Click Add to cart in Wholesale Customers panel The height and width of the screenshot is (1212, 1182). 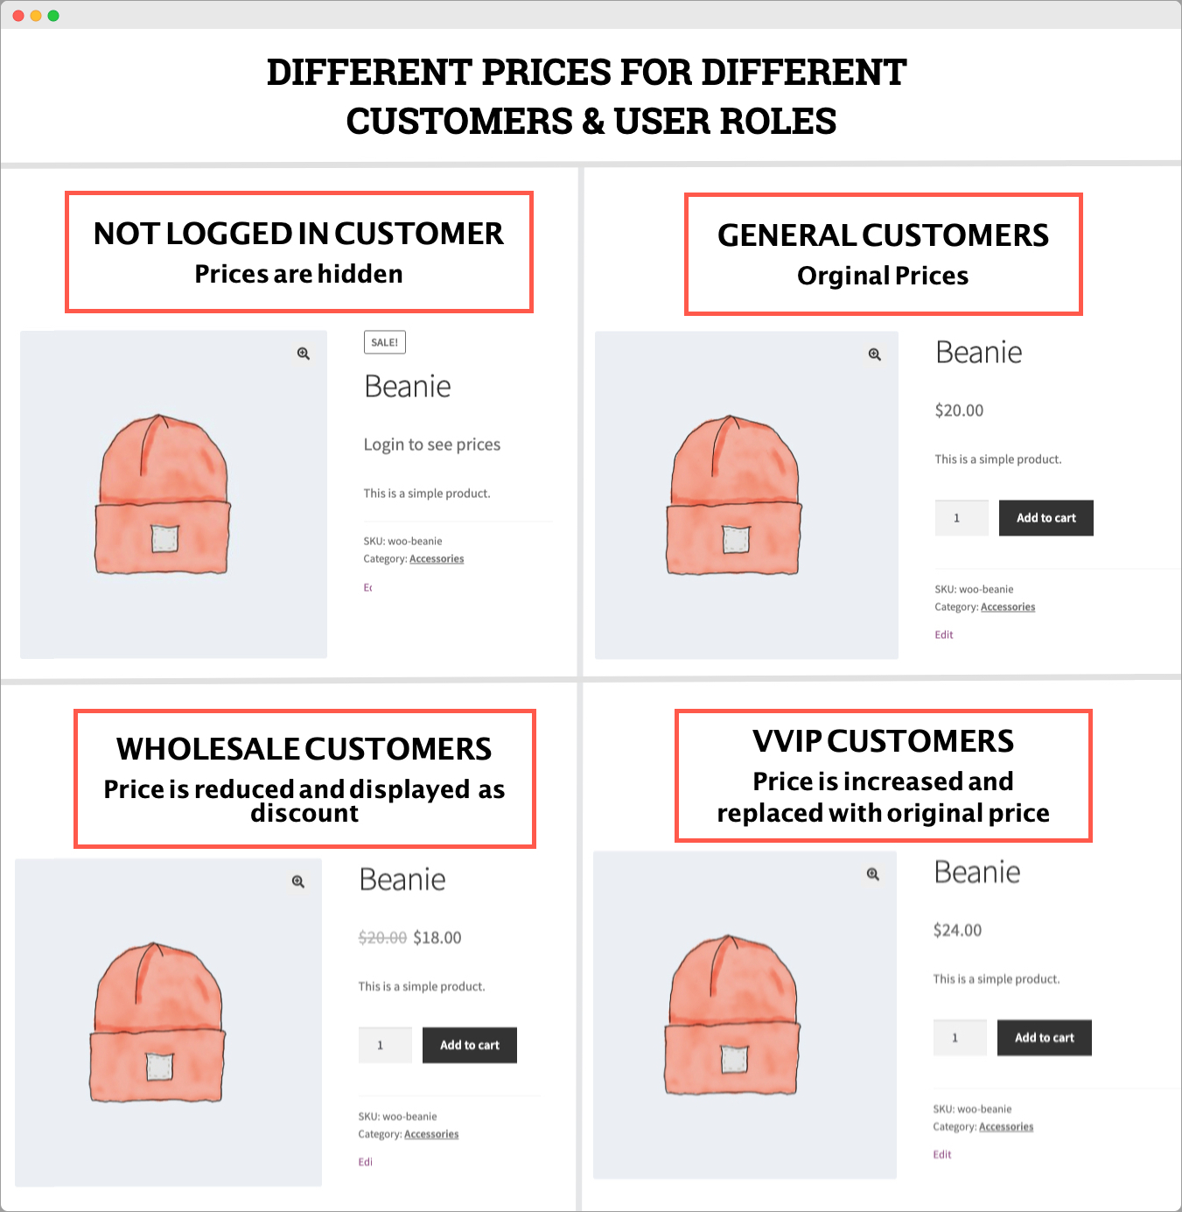469,1045
